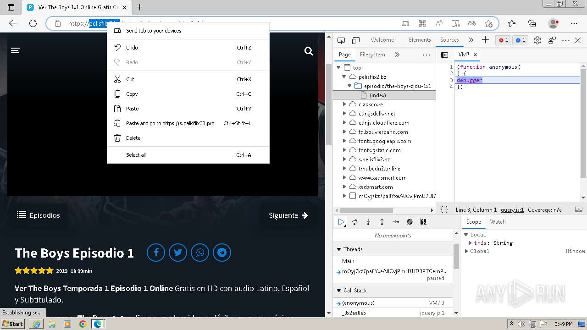
Task: Expand the Global scope entry
Action: (x=466, y=251)
